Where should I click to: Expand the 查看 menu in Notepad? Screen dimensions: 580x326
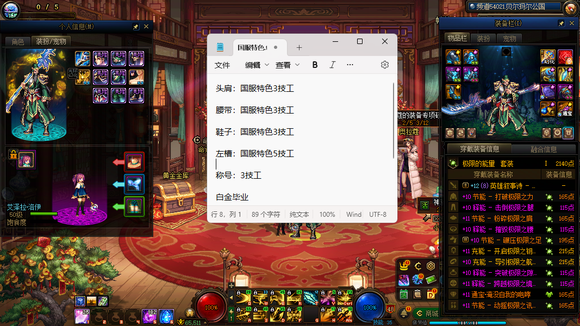coord(288,65)
